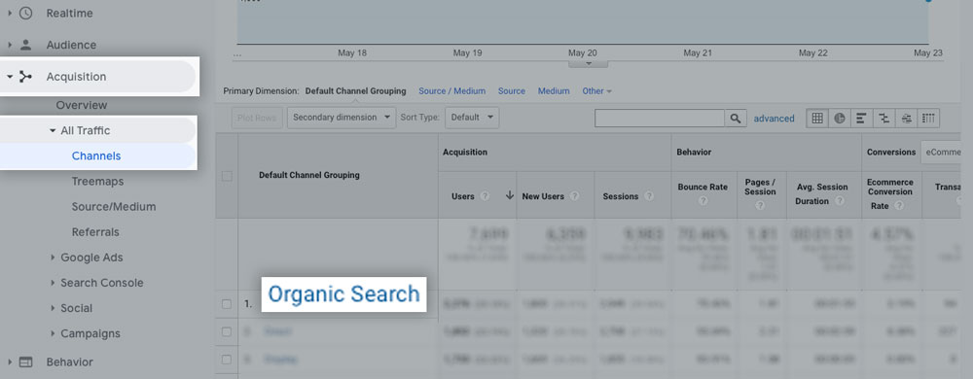Click the Bounce Rate help question mark
This screenshot has width=973, height=379.
pos(703,201)
